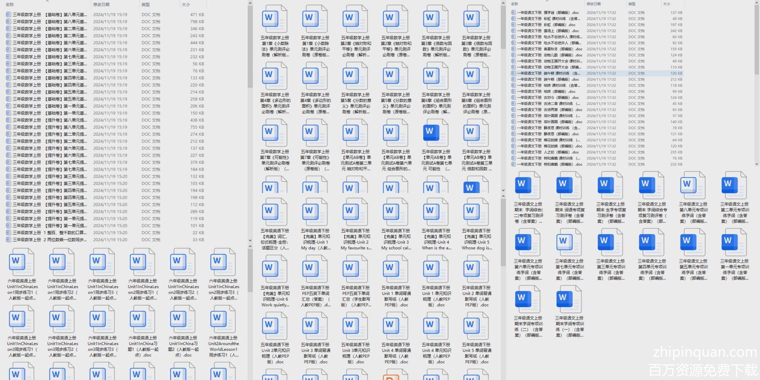Viewport: 760px width, 380px height.
Task: Select the highlighted 单元测试A卷第七单元 可能性 Word icon
Action: point(435,133)
